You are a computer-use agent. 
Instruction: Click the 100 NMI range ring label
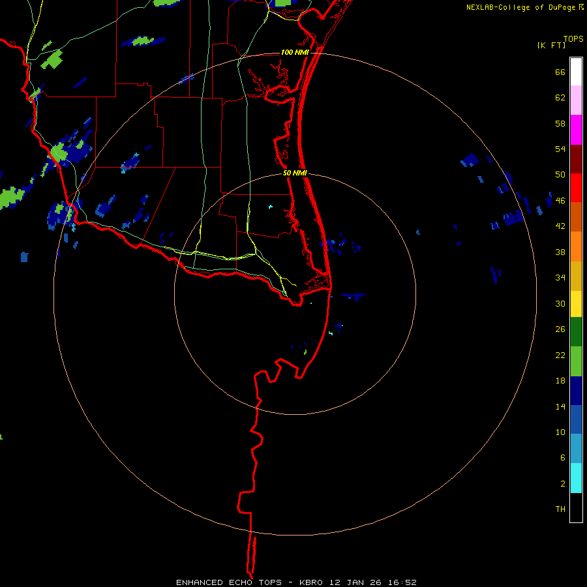(295, 52)
